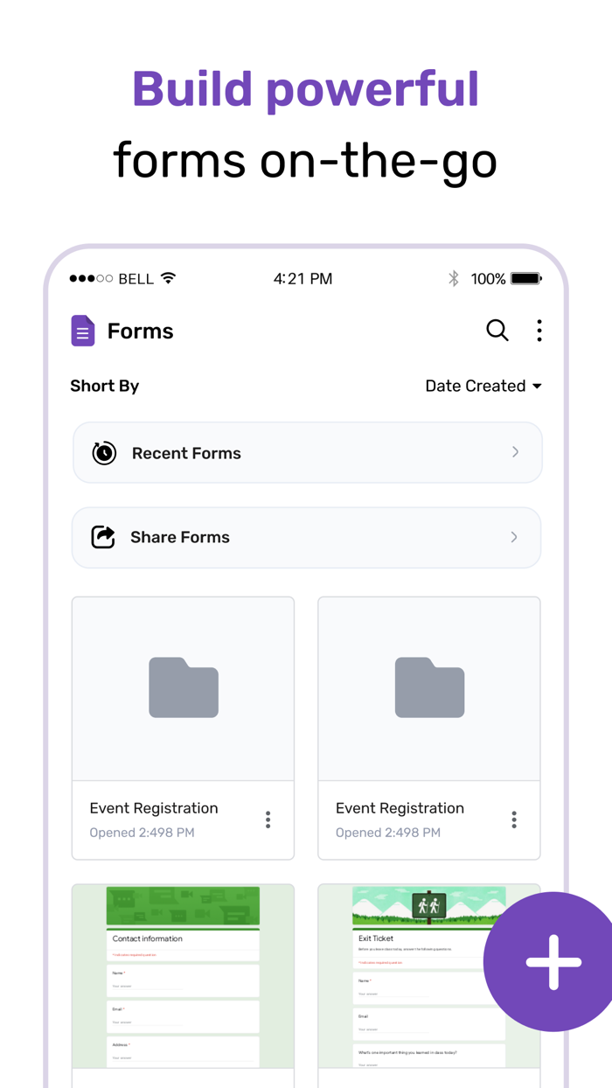Viewport: 612px width, 1088px height.
Task: Toggle the Bluetooth indicator in the status bar
Action: 454,278
